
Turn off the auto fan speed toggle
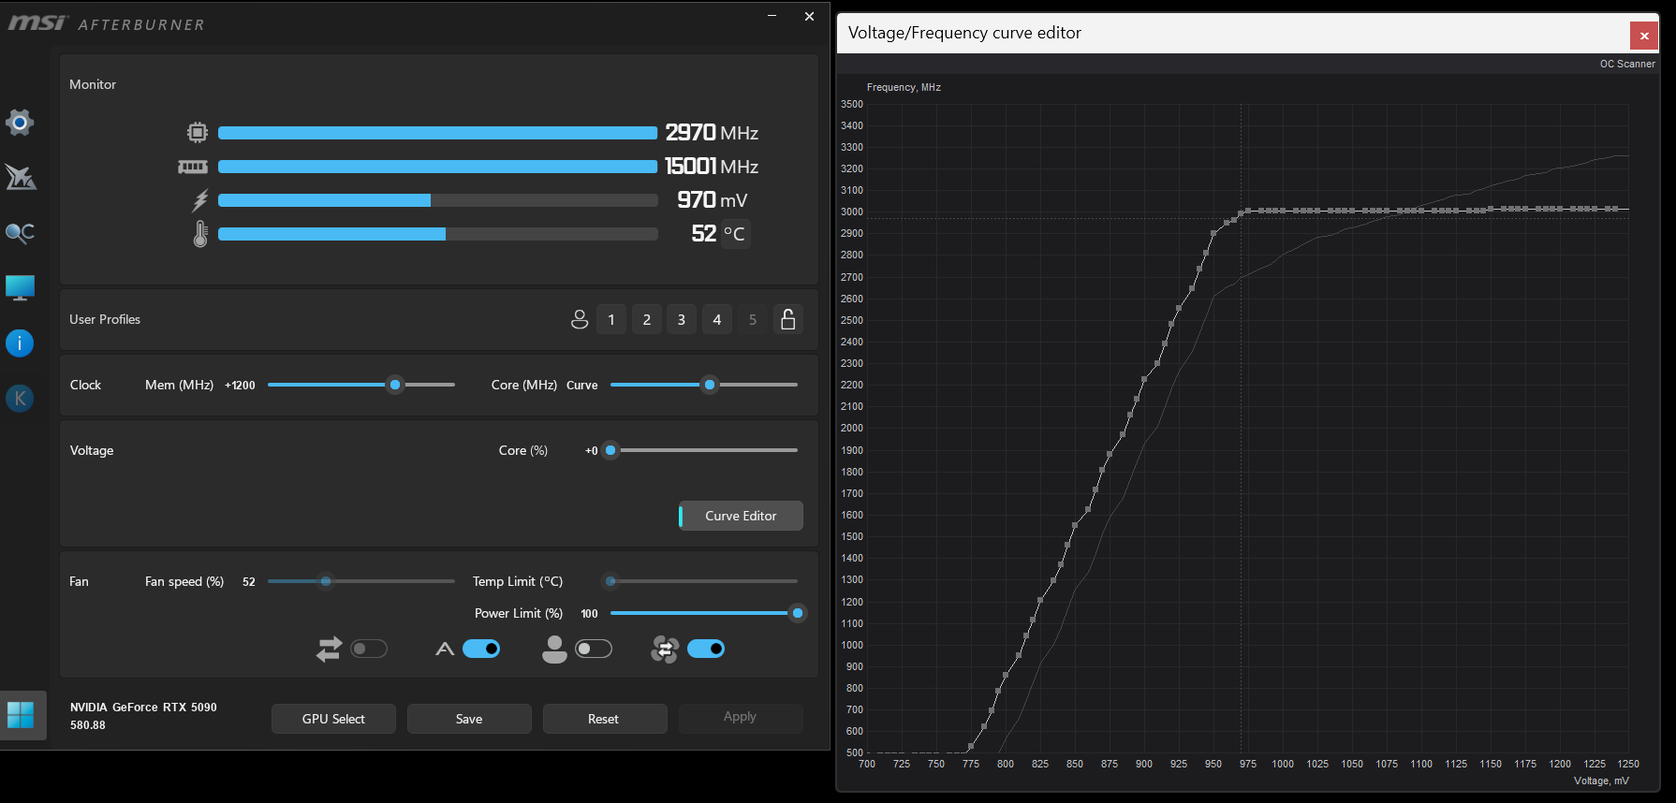(x=481, y=649)
